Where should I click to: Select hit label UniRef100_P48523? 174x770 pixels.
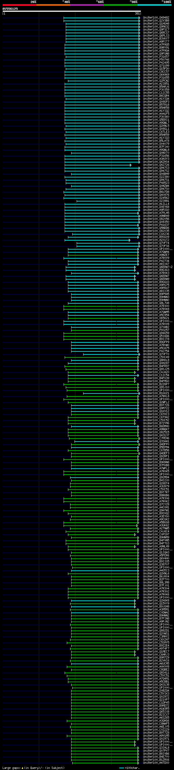[x=156, y=183]
